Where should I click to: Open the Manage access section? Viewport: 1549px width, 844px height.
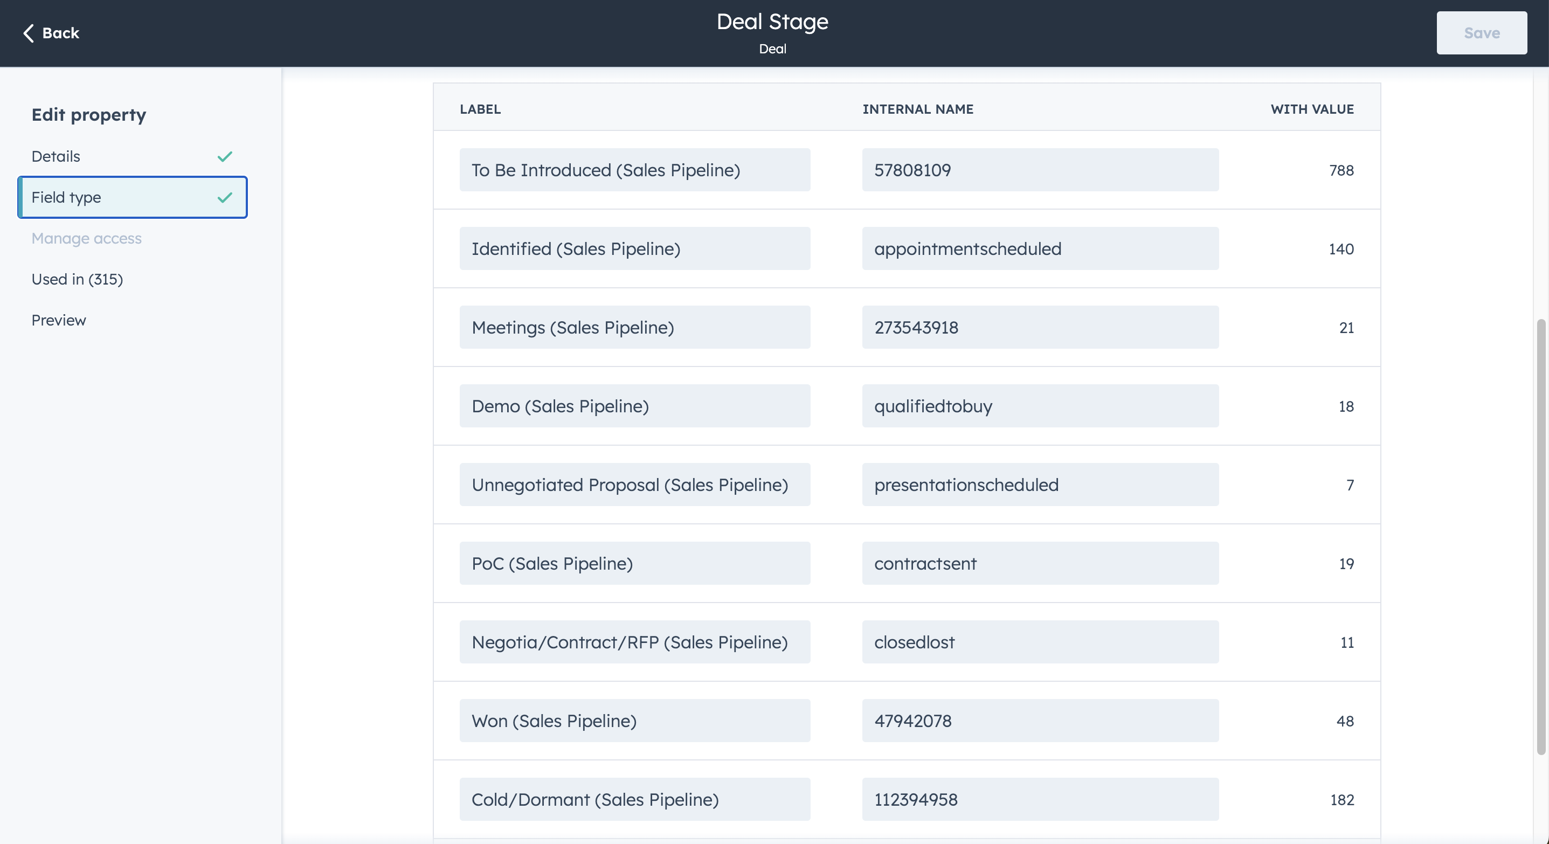click(87, 238)
